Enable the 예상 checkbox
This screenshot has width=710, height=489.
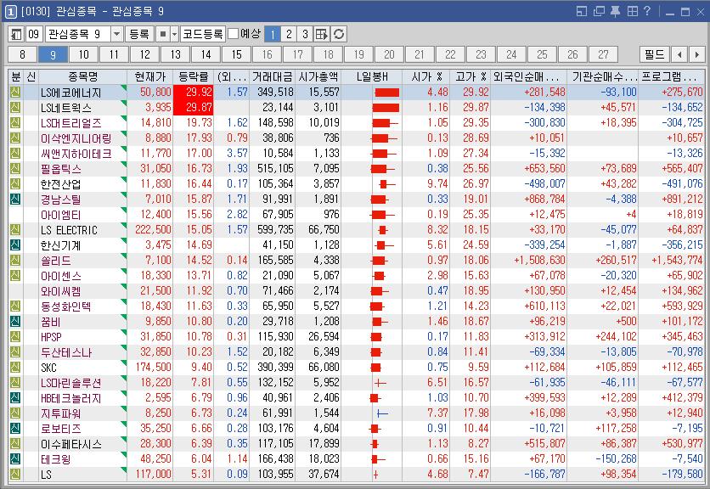coord(234,34)
